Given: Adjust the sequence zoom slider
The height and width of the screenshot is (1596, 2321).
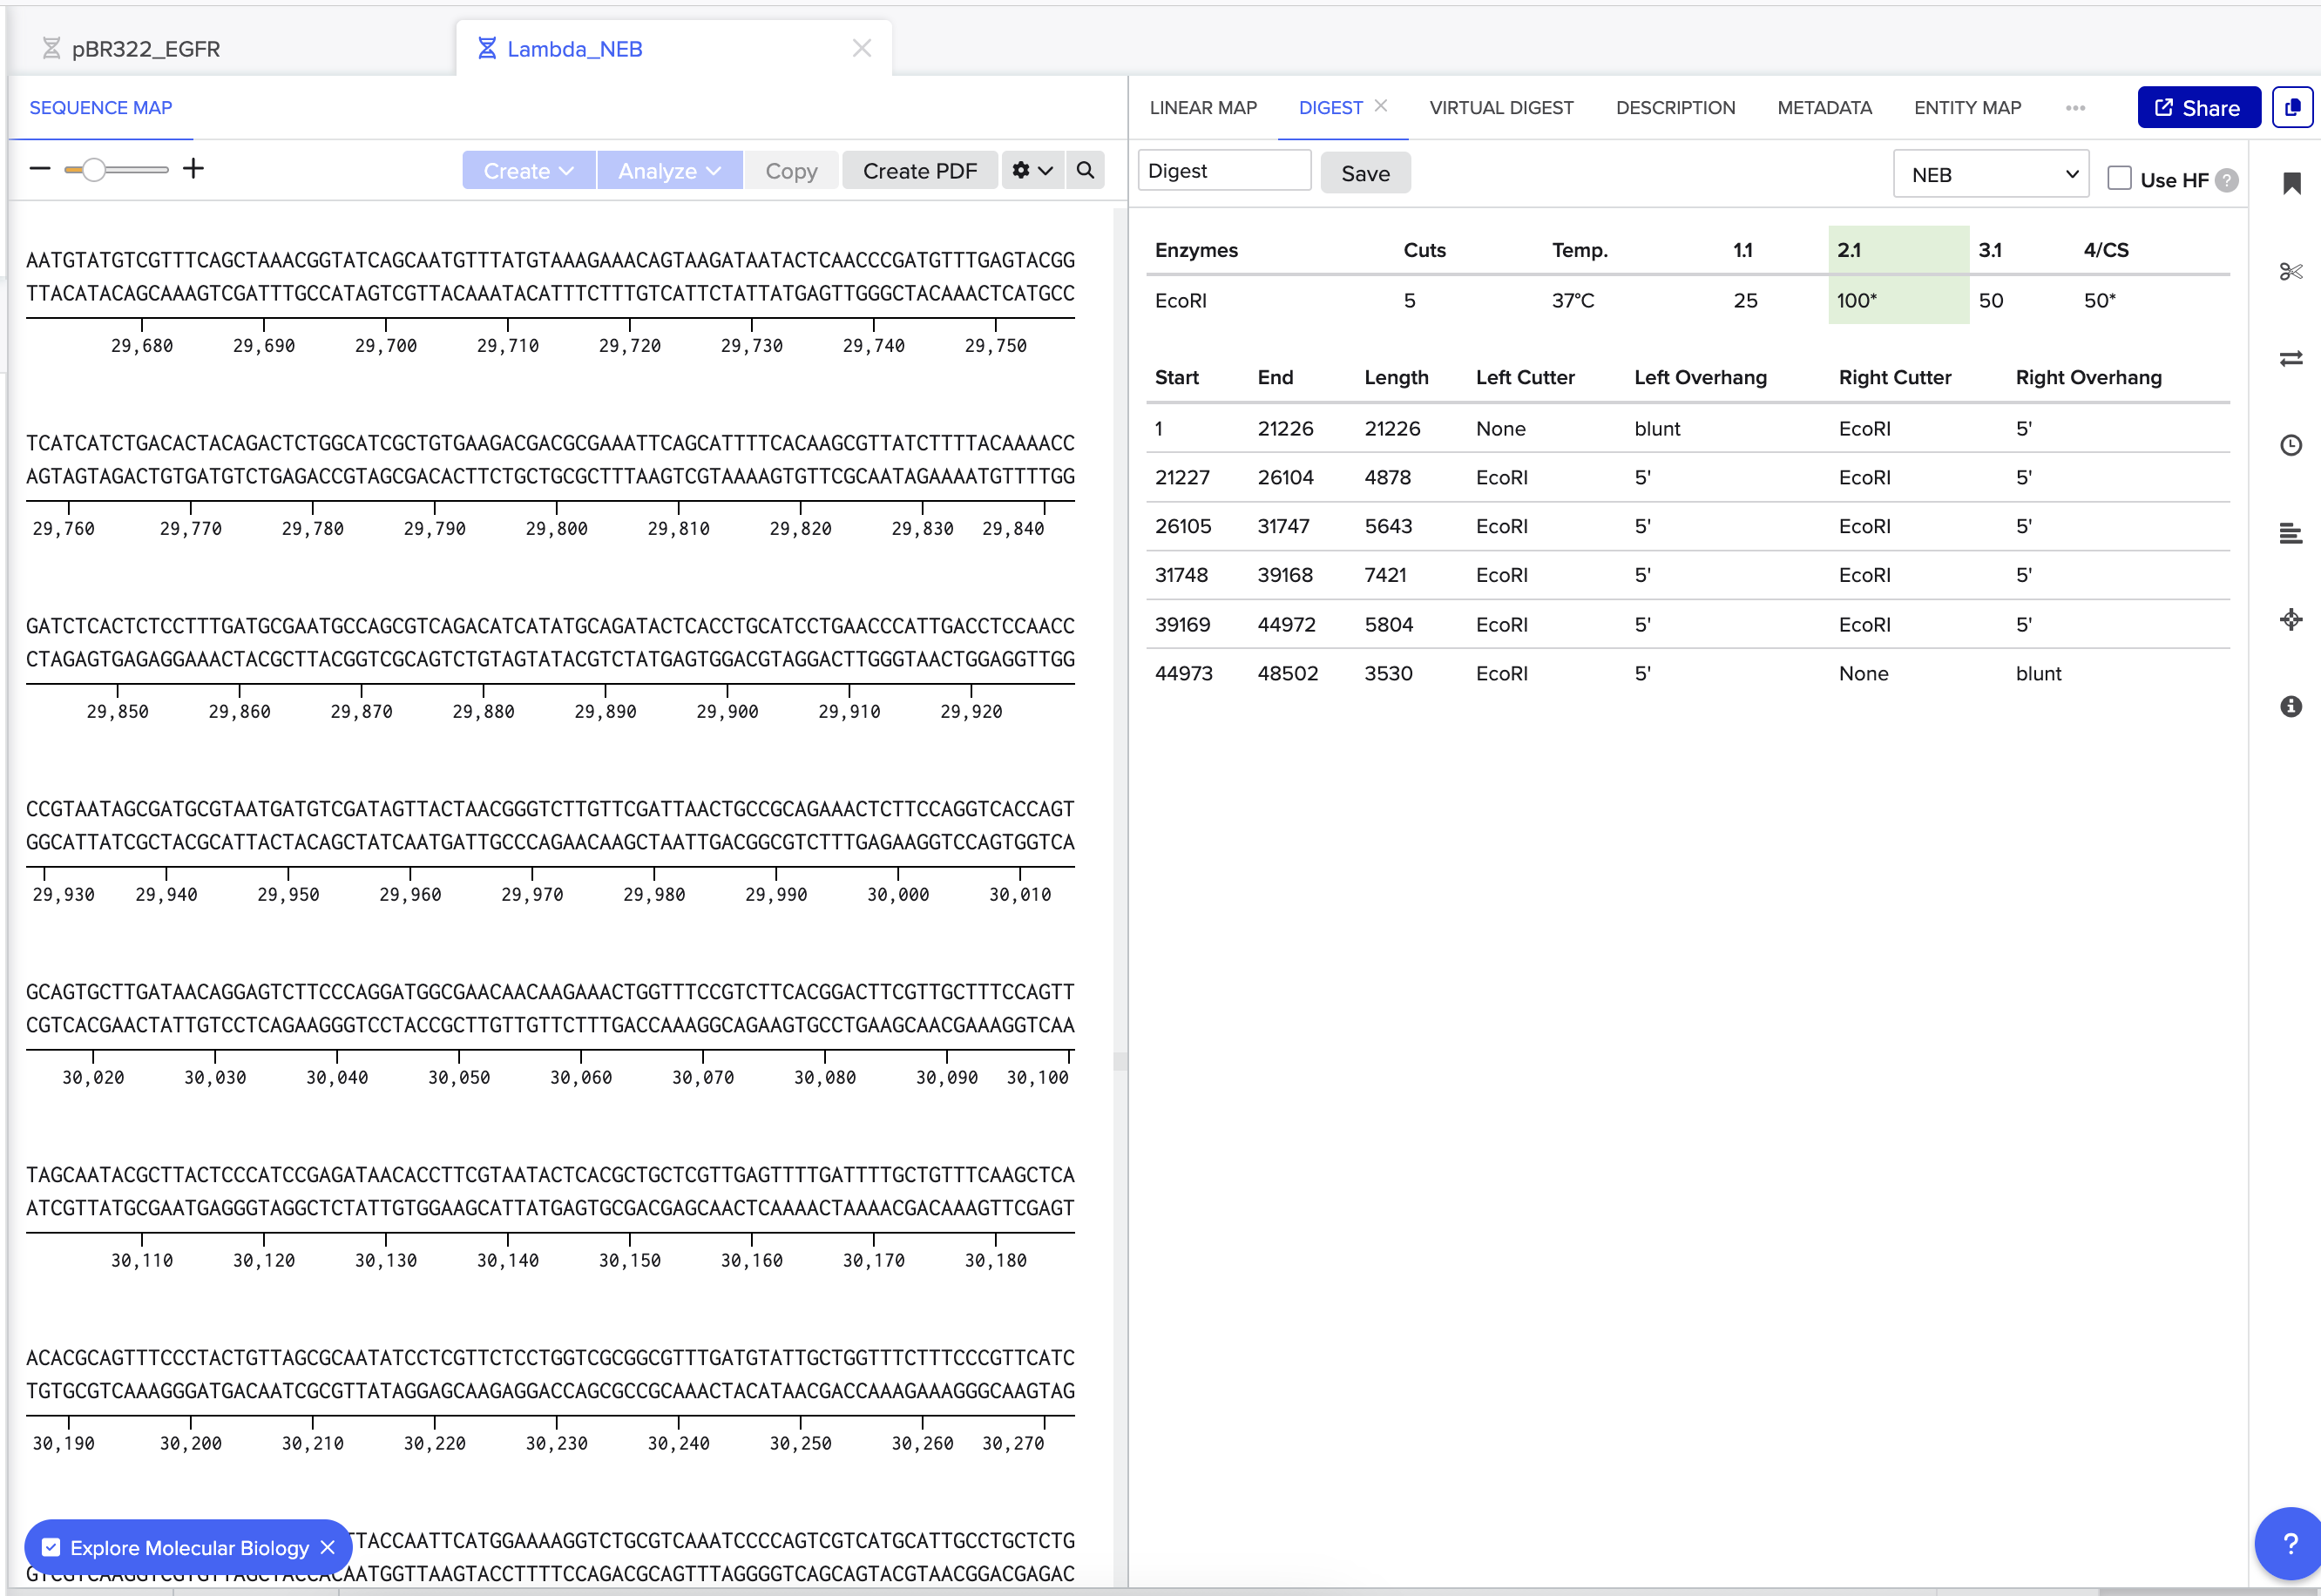Looking at the screenshot, I should (97, 169).
